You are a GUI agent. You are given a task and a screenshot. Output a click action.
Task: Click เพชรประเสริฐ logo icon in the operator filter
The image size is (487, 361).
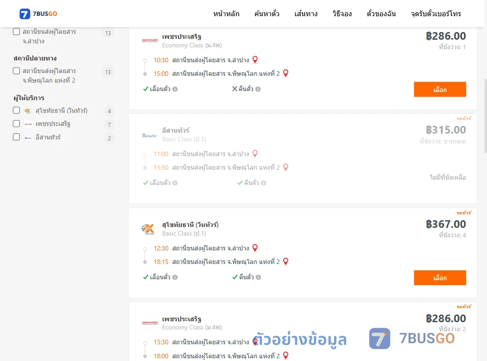(28, 124)
